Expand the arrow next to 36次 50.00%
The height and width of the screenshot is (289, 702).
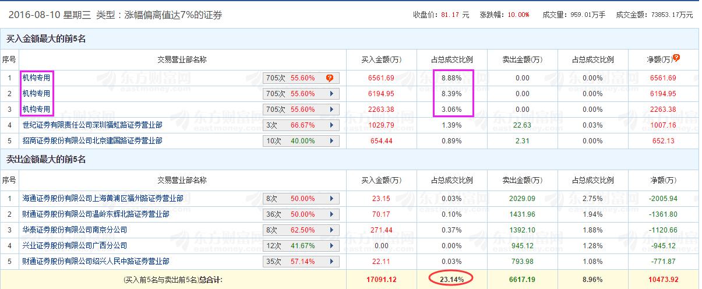tap(331, 214)
